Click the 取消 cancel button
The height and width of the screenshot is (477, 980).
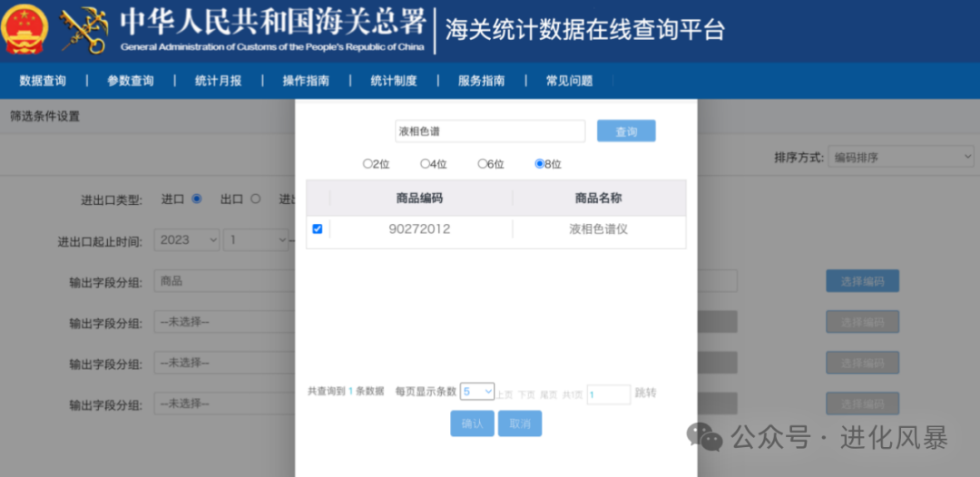pos(520,423)
